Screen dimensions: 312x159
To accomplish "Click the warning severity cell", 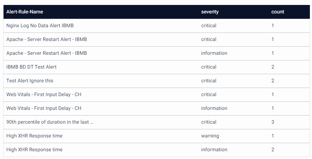I will 210,136.
